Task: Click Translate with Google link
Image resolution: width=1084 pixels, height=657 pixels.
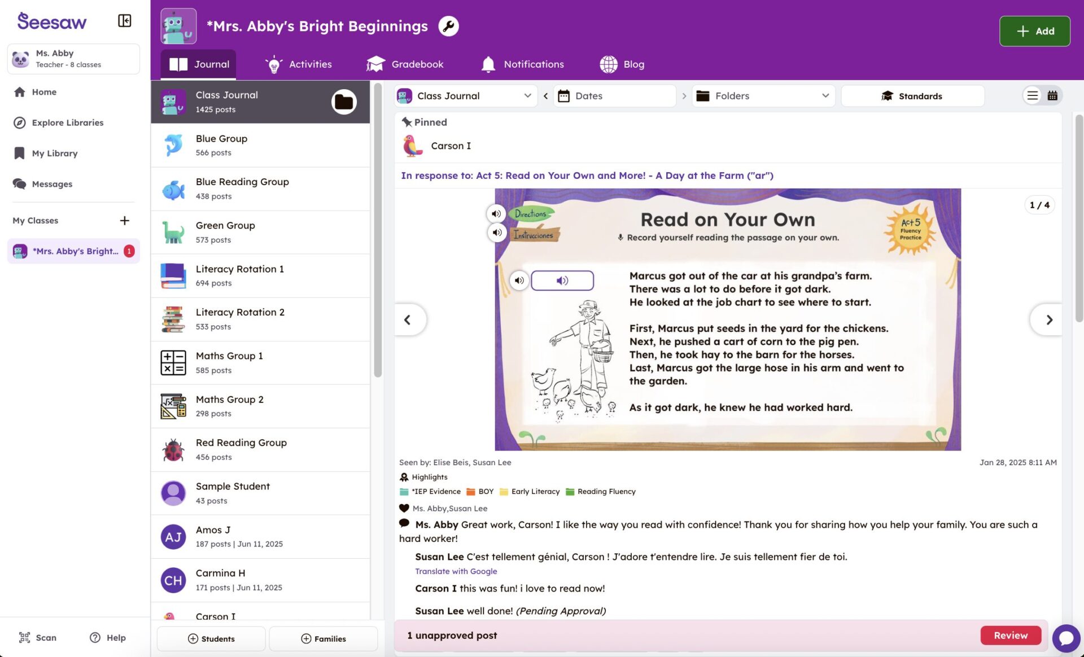Action: 456,571
